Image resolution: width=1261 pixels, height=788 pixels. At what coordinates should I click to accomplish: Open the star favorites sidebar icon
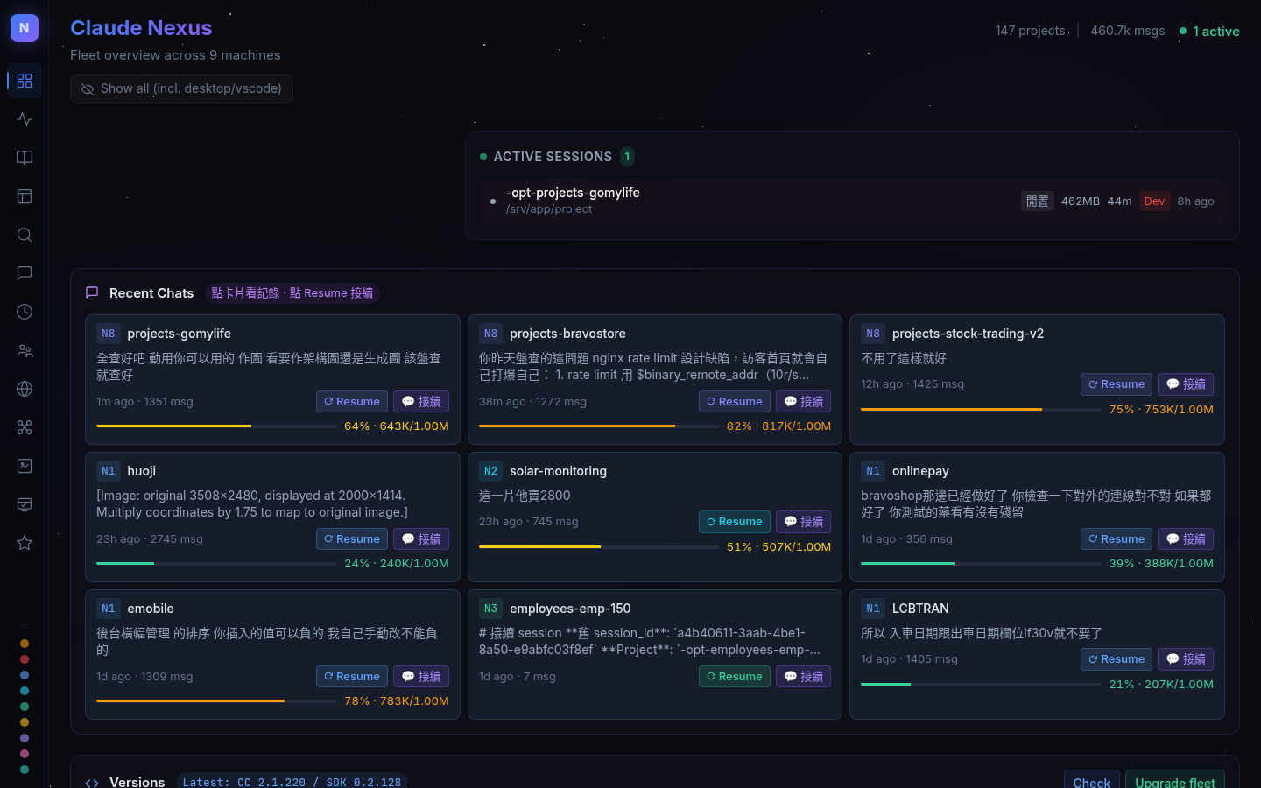pyautogui.click(x=25, y=543)
